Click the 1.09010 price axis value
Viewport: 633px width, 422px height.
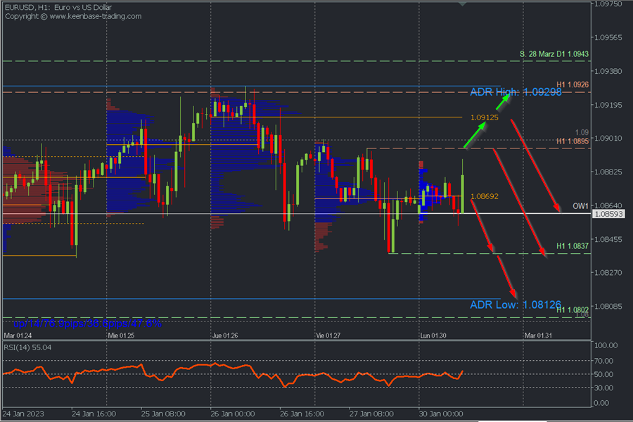(x=608, y=139)
